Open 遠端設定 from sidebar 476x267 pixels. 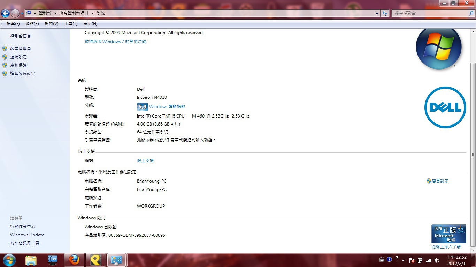(18, 57)
